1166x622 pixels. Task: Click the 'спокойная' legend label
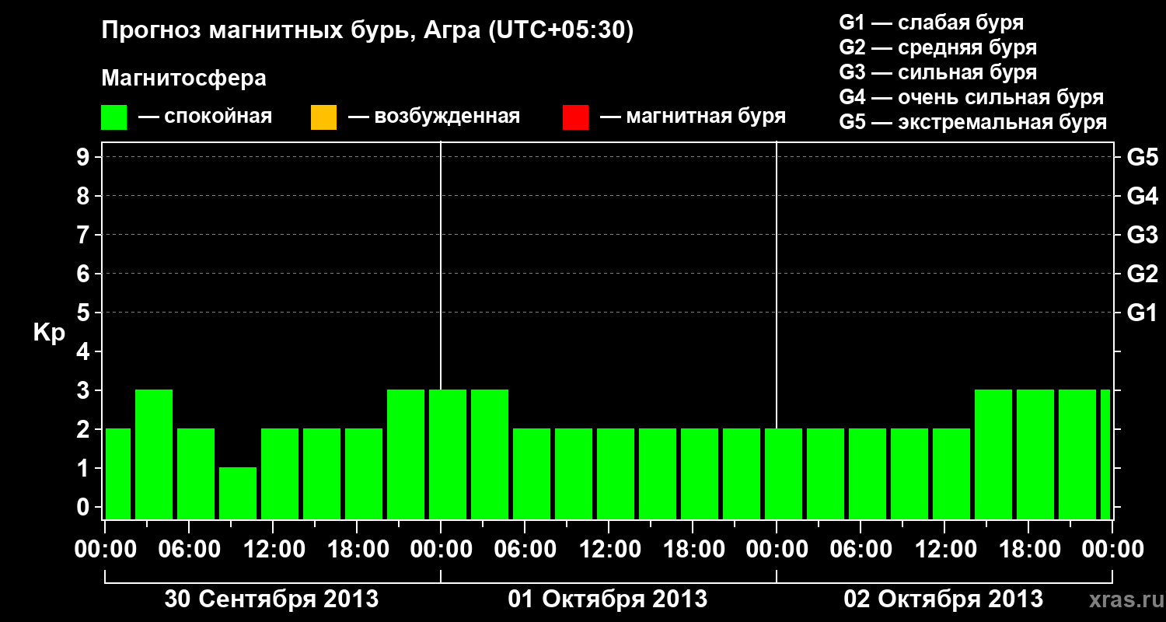coord(218,117)
